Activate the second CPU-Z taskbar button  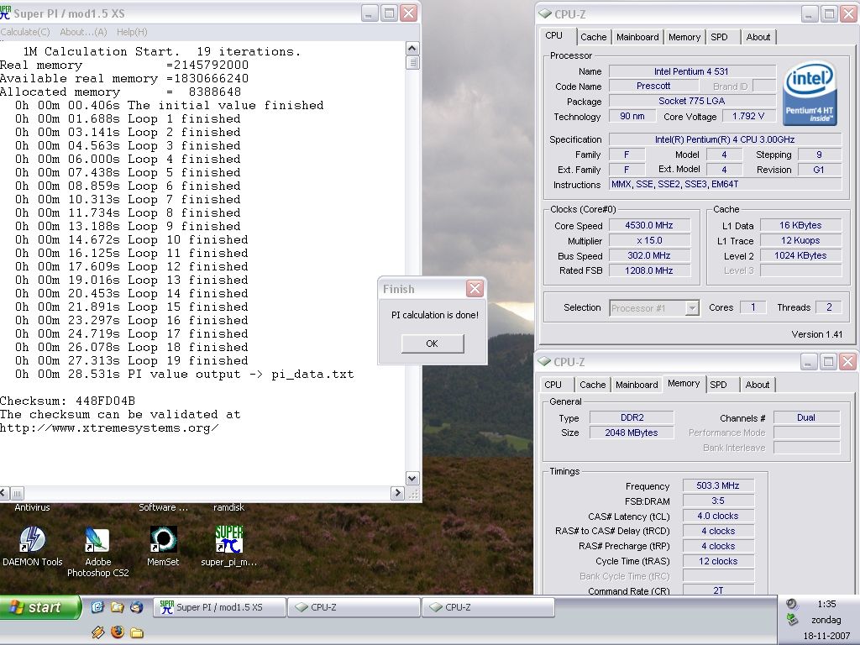click(x=488, y=607)
